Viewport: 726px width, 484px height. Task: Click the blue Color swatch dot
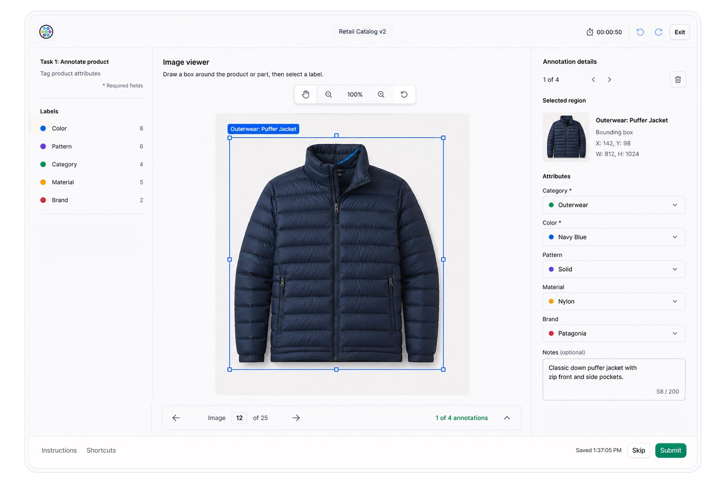43,129
